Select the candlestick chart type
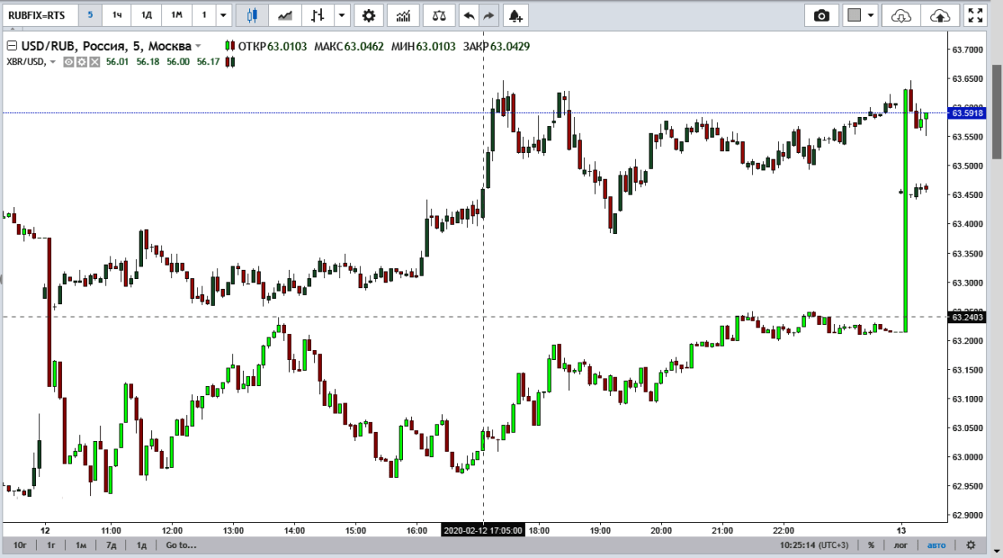 253,15
